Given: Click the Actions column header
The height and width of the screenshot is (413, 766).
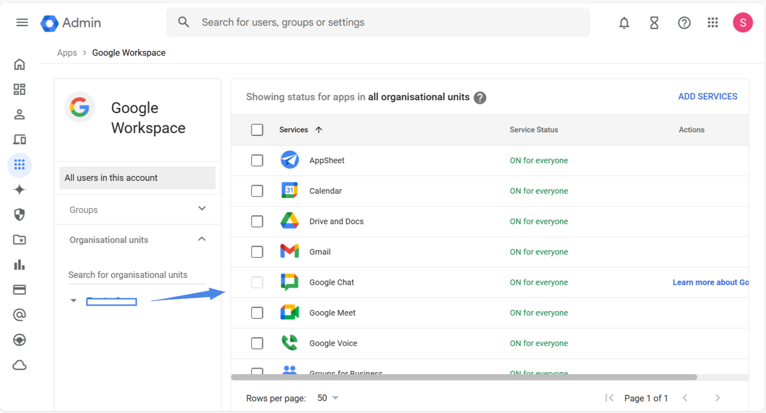Looking at the screenshot, I should (x=691, y=130).
